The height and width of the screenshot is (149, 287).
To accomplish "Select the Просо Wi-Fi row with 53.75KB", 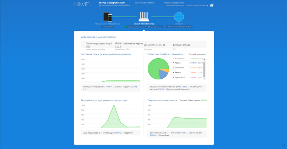I will pyautogui.click(x=187, y=78).
